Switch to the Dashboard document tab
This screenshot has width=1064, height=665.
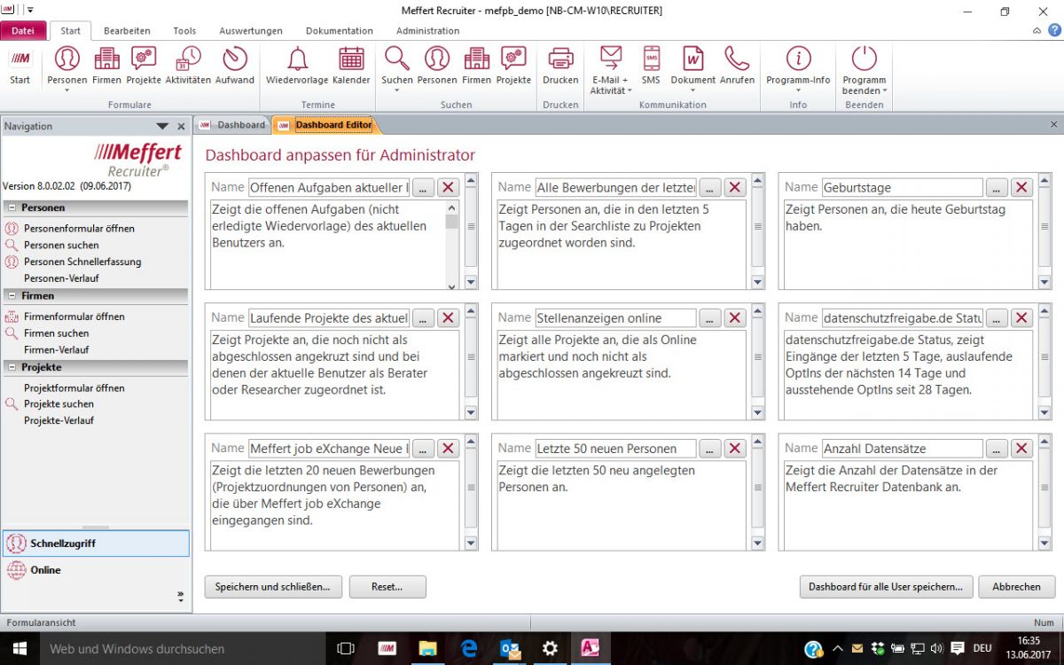click(x=232, y=125)
